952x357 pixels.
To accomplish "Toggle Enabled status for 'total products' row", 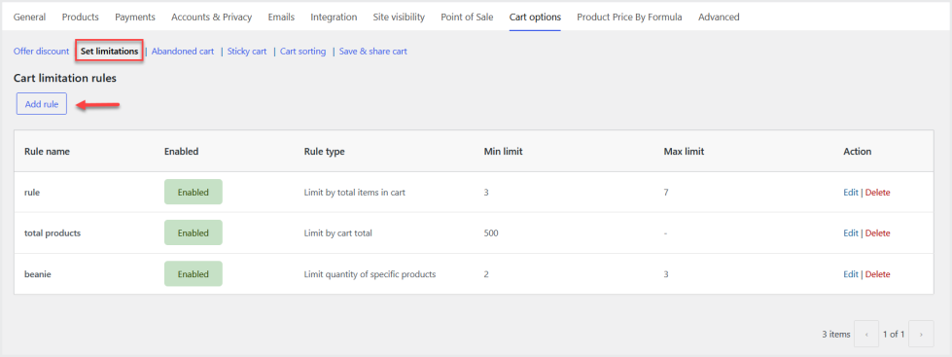I will [194, 233].
